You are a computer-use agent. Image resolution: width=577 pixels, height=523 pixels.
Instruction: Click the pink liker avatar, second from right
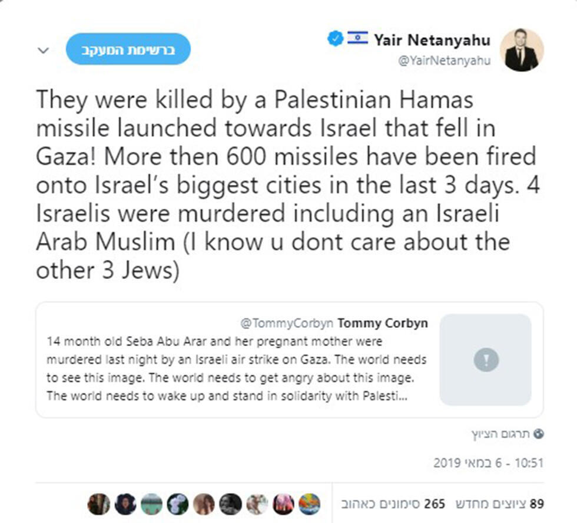pos(283,504)
